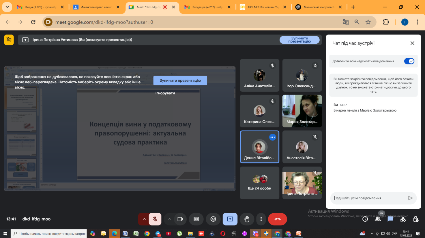This screenshot has height=238, width=425.
Task: Open Telegram from taskbar
Action: click(158, 234)
